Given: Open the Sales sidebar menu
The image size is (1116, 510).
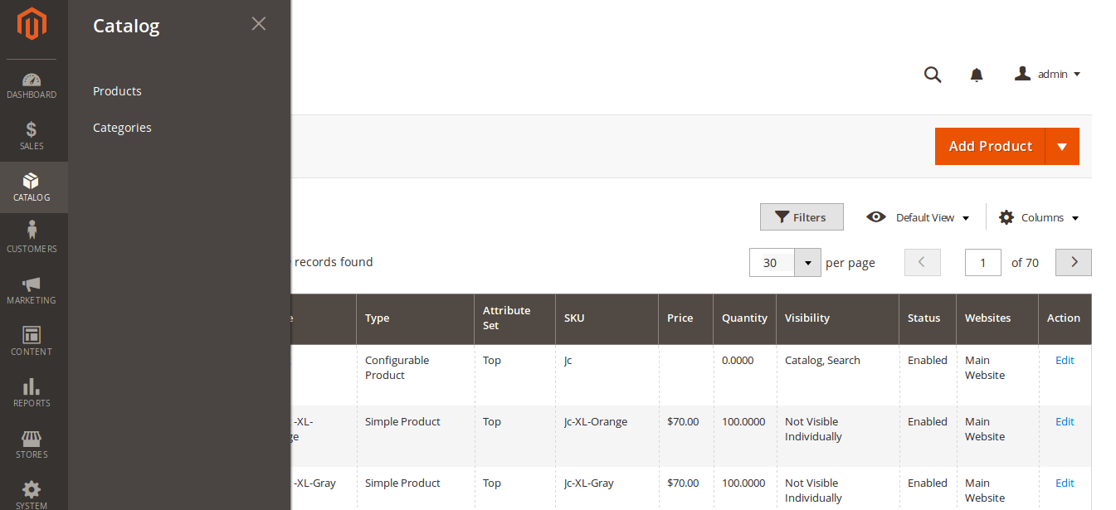Looking at the screenshot, I should click(32, 136).
